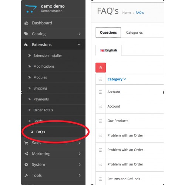Switch to the Categories tab
This screenshot has height=185, width=185.
134,33
